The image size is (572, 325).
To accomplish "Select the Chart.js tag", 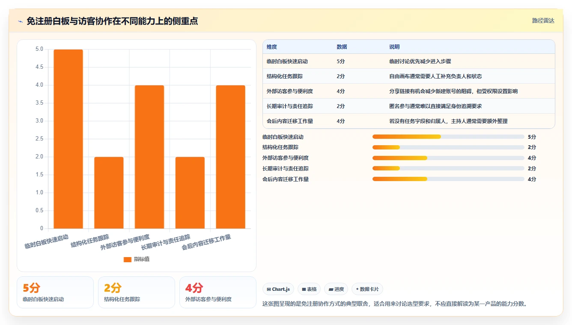I will (278, 289).
